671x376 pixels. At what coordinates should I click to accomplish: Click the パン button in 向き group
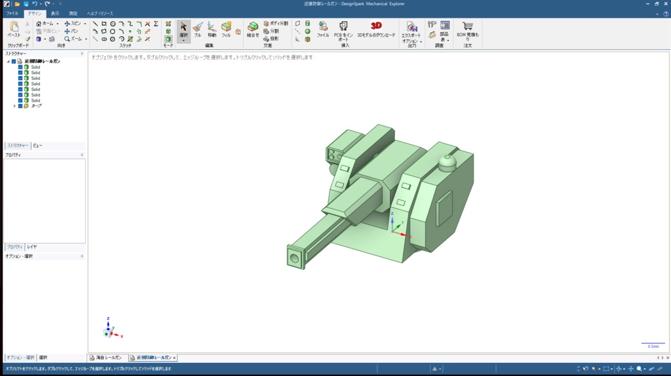[71, 31]
